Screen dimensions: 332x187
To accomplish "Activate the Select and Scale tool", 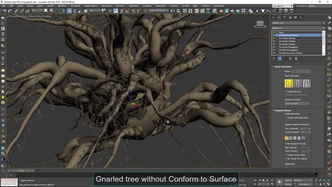I will point(80,11).
